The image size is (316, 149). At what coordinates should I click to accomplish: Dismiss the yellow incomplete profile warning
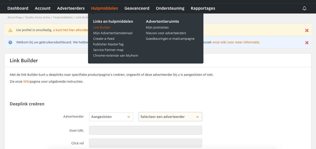[x=307, y=30]
